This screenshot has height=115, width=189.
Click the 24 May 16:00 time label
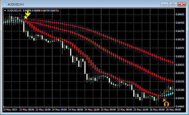[92, 110]
